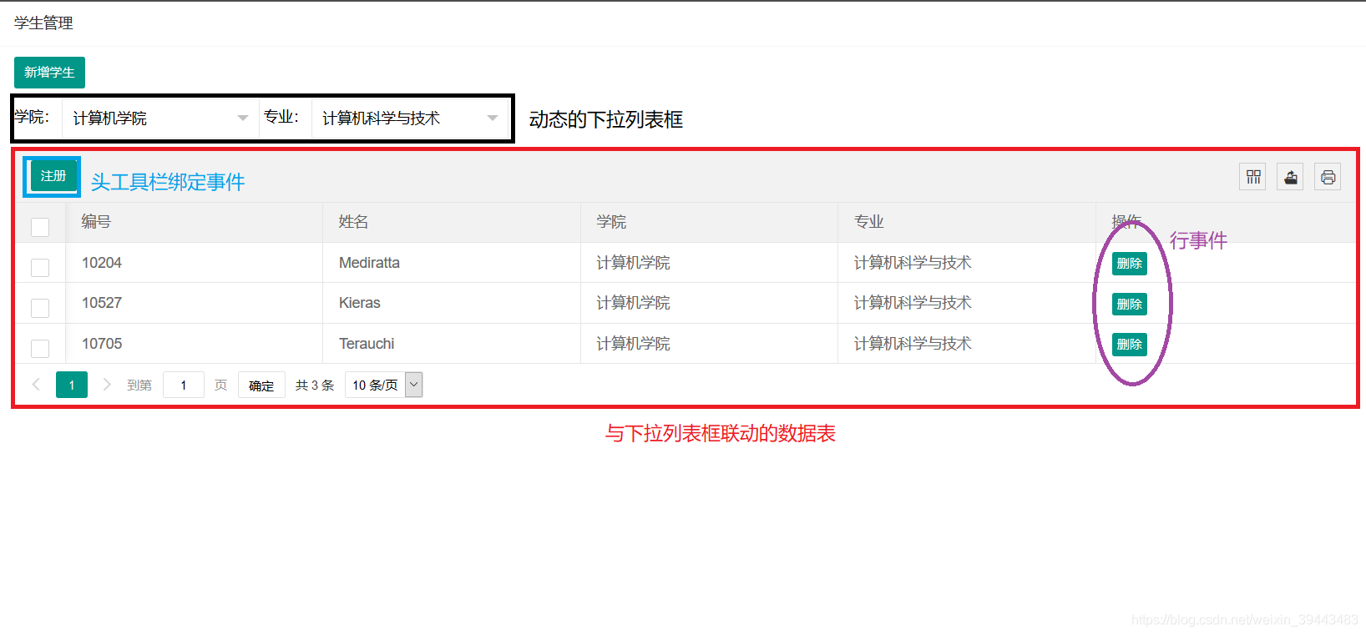Open the column filter icon in table toolbar
The width and height of the screenshot is (1366, 635).
pyautogui.click(x=1252, y=177)
